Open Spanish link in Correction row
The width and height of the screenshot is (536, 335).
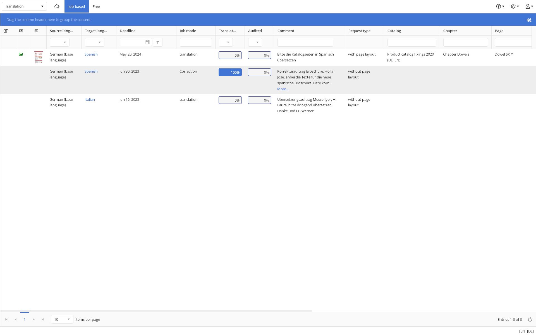click(x=91, y=71)
